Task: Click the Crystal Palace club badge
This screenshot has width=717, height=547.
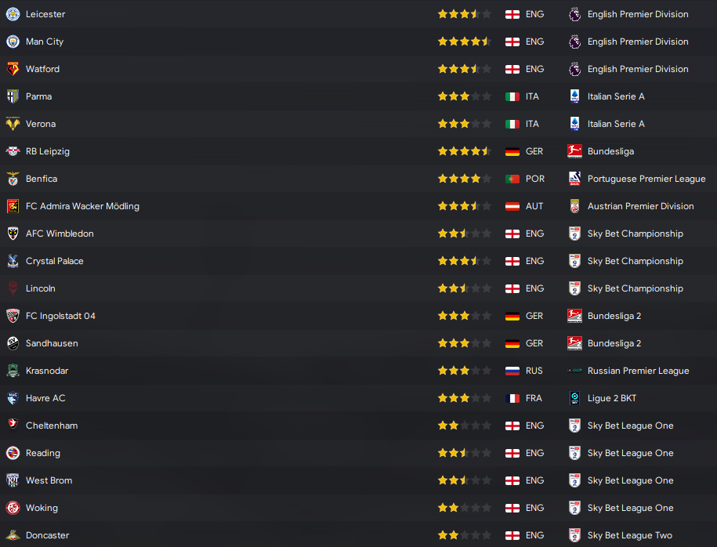Action: coord(13,261)
